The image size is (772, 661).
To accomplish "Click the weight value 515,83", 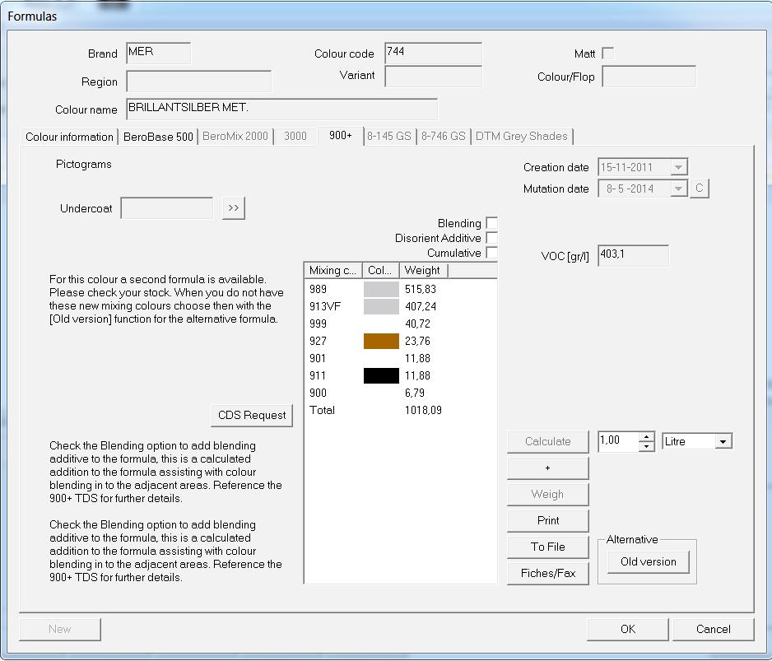I will (x=421, y=289).
